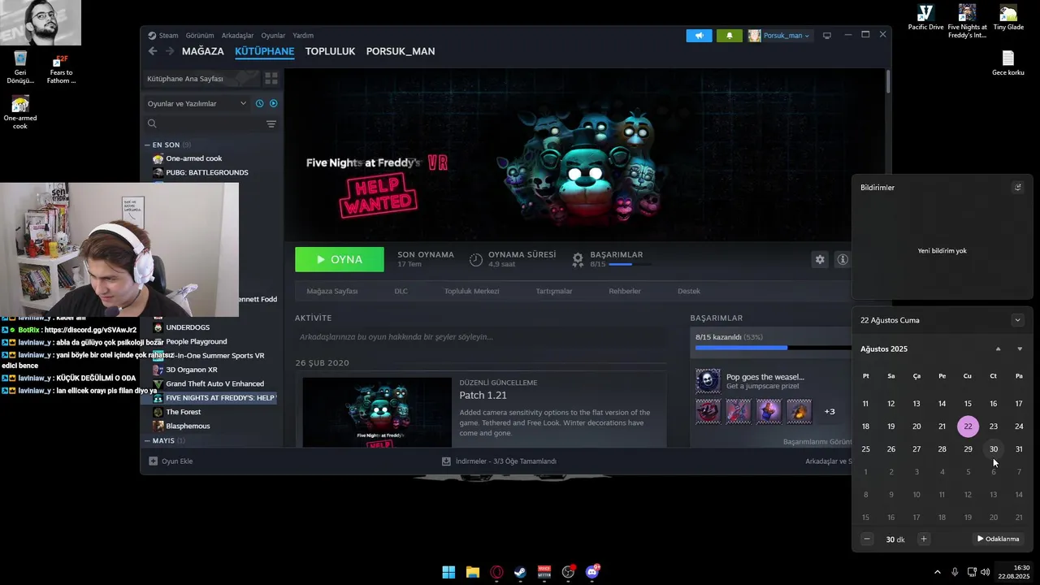Select the KÜTÜPHANE tab
This screenshot has width=1040, height=585.
264,51
